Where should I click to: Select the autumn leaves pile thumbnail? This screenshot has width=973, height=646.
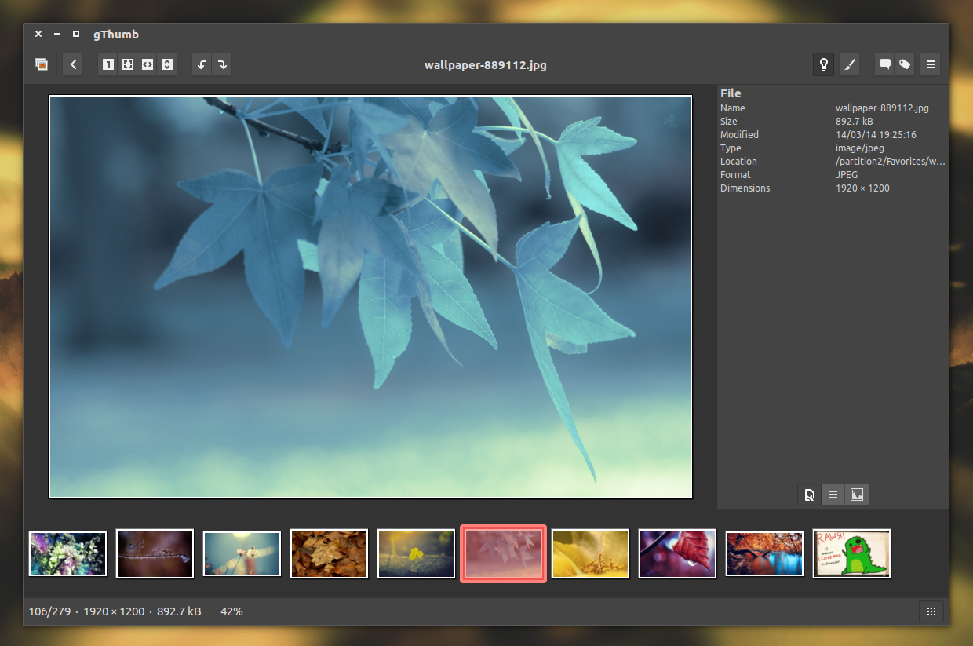tap(329, 553)
